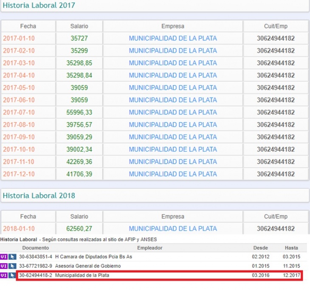Select document number 30-62494418-2
Viewport: 310px width, 290px height.
point(36,275)
